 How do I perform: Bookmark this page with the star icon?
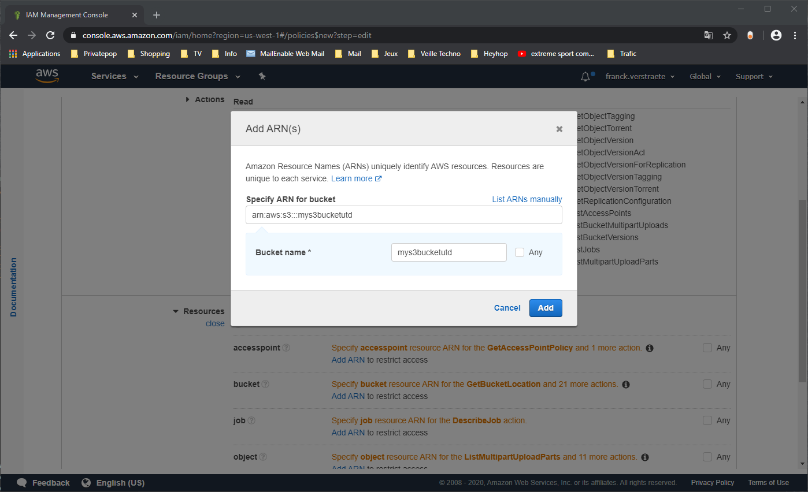[727, 35]
